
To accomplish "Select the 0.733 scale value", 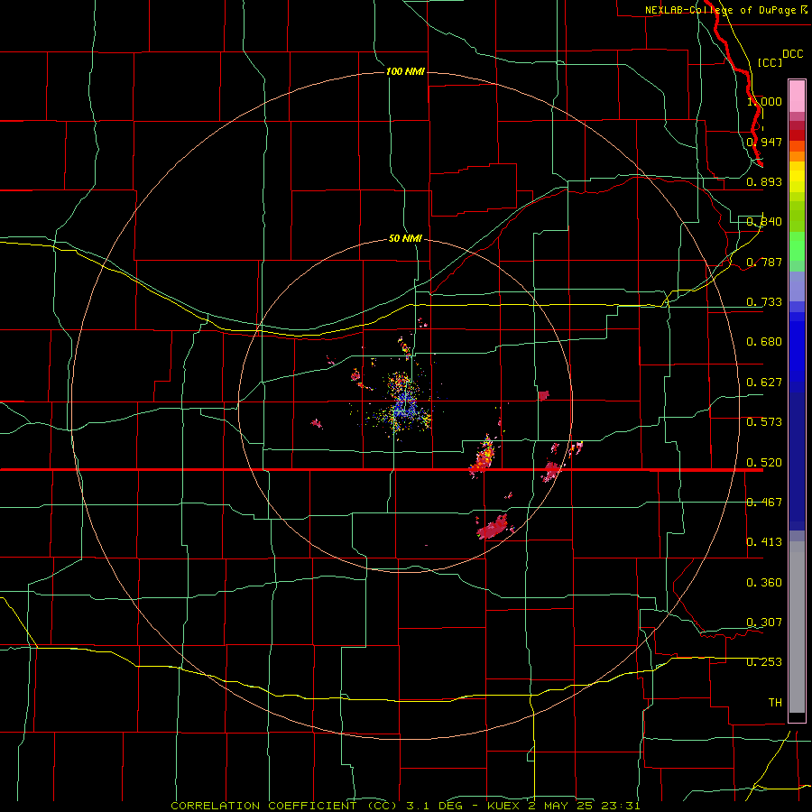I will coord(764,302).
